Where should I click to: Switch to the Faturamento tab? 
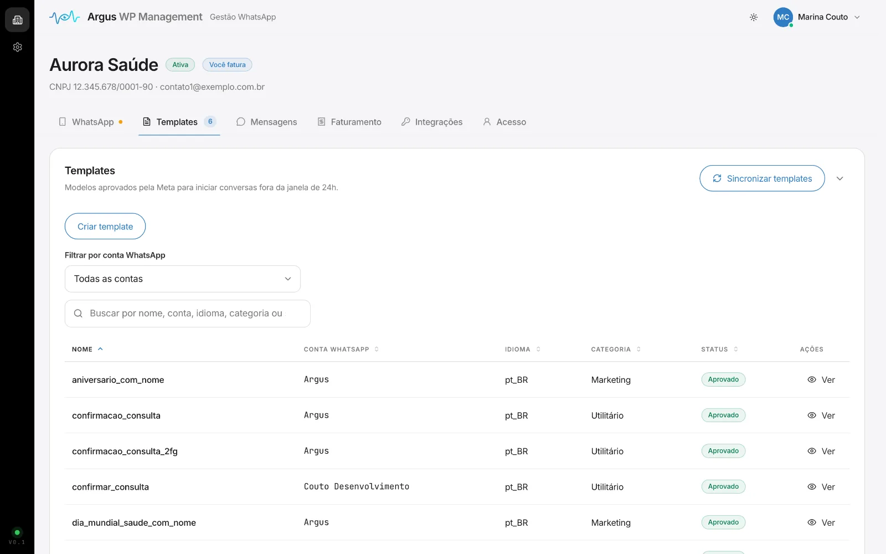point(349,122)
